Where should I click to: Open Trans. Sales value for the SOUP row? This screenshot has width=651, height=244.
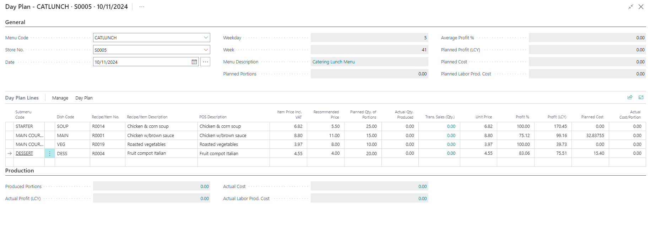click(x=451, y=126)
